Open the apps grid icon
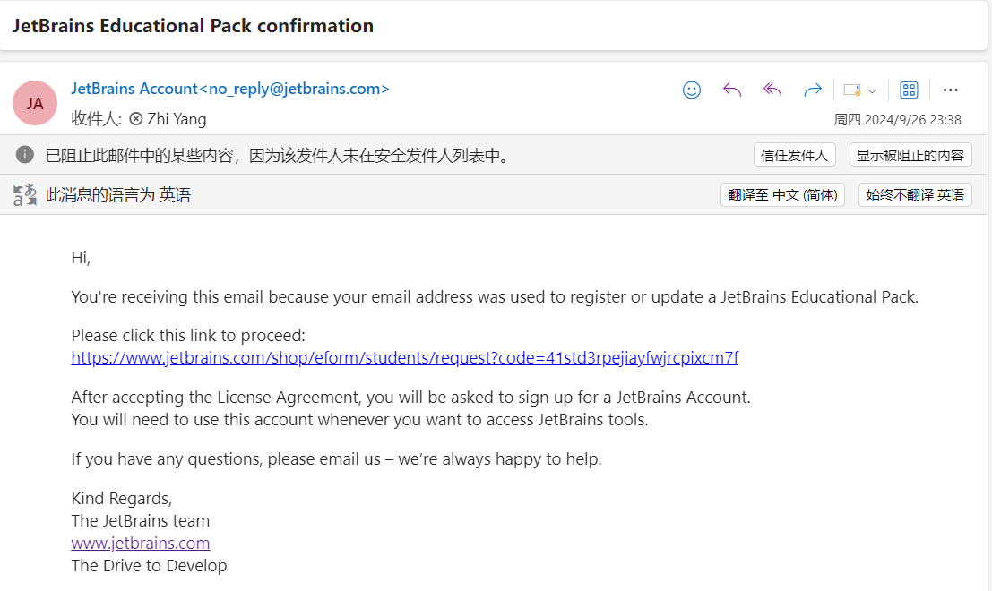Viewport: 992px width, 591px height. [910, 90]
